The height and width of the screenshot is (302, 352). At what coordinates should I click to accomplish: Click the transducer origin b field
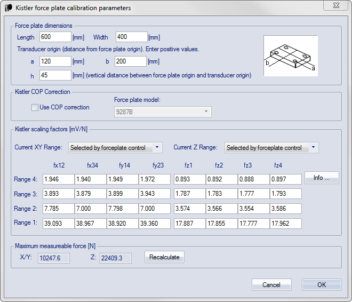(131, 61)
